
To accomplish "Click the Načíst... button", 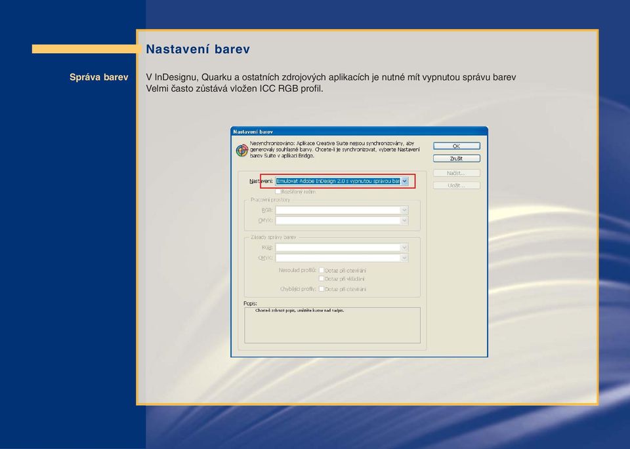I will coord(457,173).
